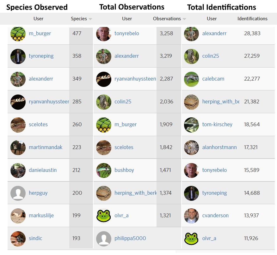Image resolution: width=277 pixels, height=255 pixels.
Task: Click User header in Total Observations
Action: (127, 19)
